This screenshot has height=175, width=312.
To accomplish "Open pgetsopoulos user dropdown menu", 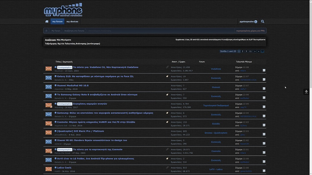I will (x=248, y=21).
